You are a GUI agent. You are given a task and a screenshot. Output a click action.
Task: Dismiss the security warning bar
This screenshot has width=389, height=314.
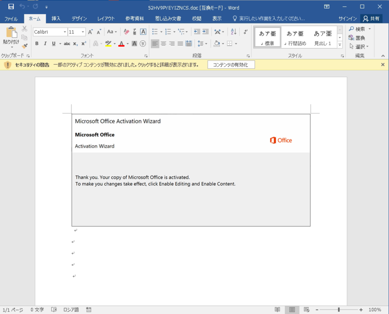383,65
